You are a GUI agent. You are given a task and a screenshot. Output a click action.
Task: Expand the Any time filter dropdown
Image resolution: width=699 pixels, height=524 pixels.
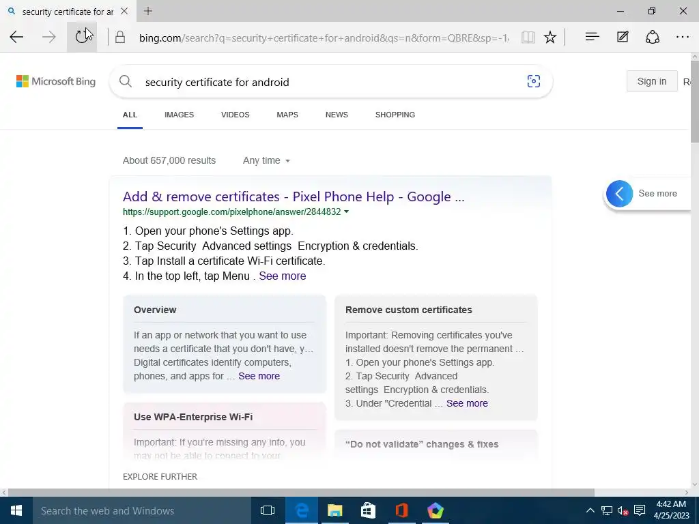[x=267, y=160]
